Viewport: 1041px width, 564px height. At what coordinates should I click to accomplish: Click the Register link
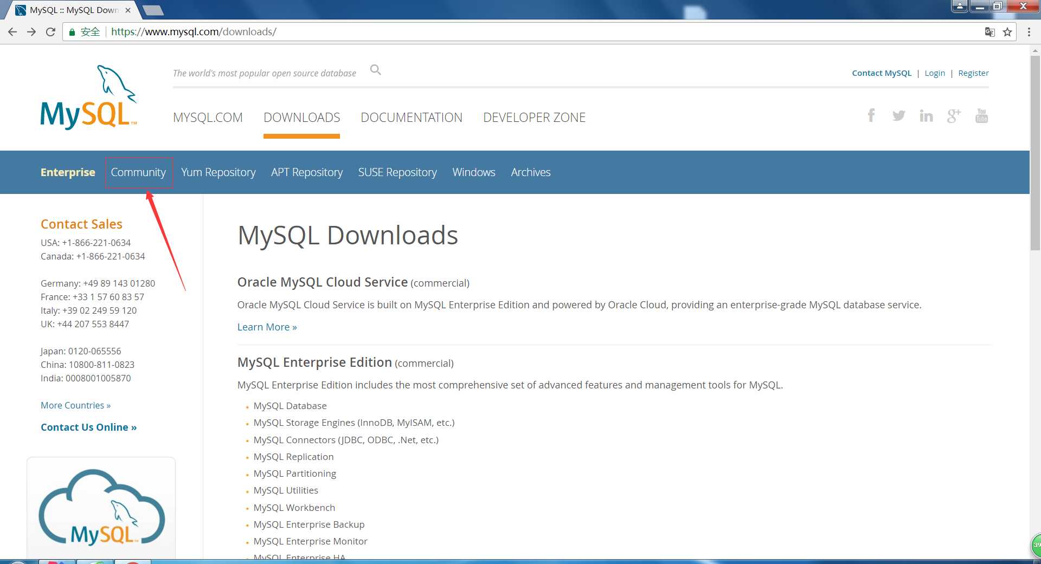(973, 73)
